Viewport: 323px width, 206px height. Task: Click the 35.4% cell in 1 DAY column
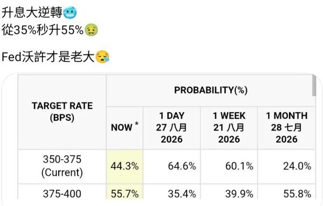click(x=172, y=192)
